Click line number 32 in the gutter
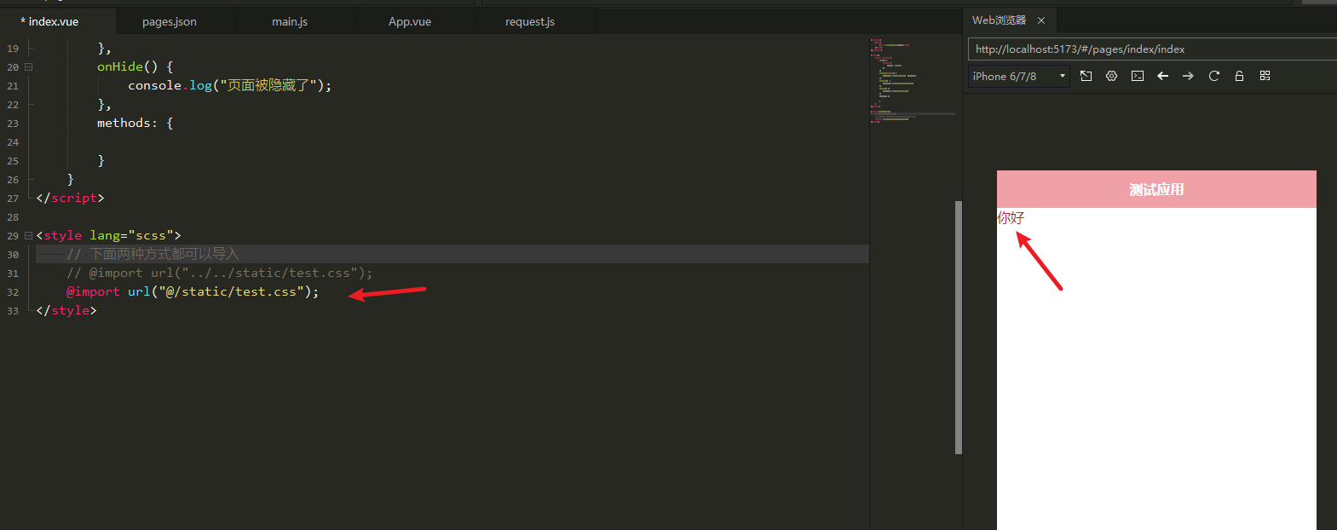The width and height of the screenshot is (1337, 530). tap(13, 292)
